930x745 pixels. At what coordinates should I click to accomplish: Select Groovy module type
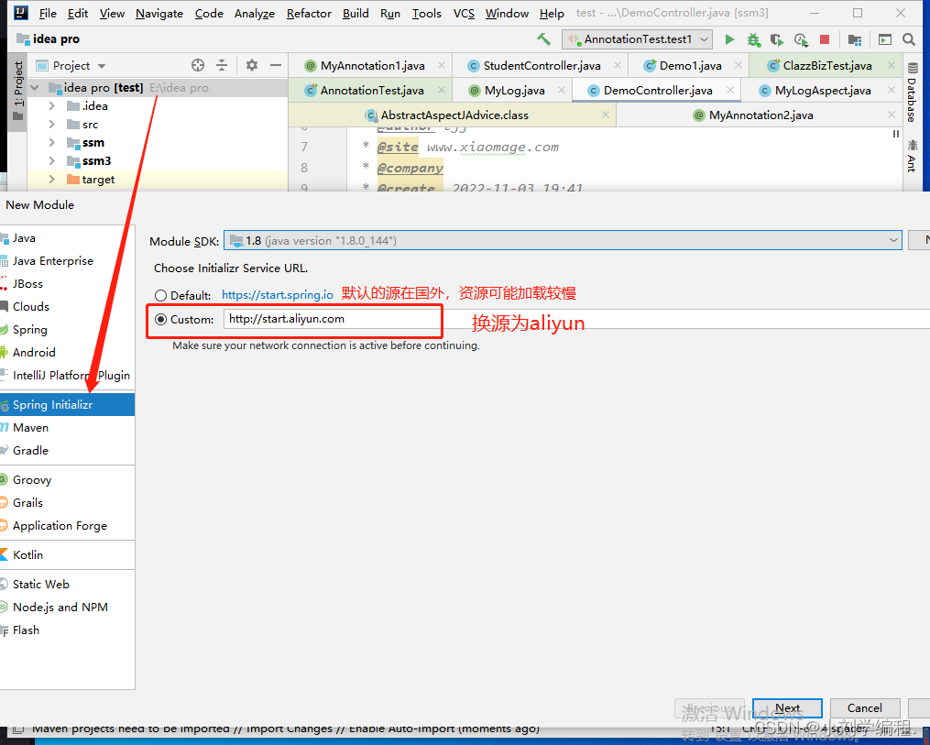tap(67, 480)
